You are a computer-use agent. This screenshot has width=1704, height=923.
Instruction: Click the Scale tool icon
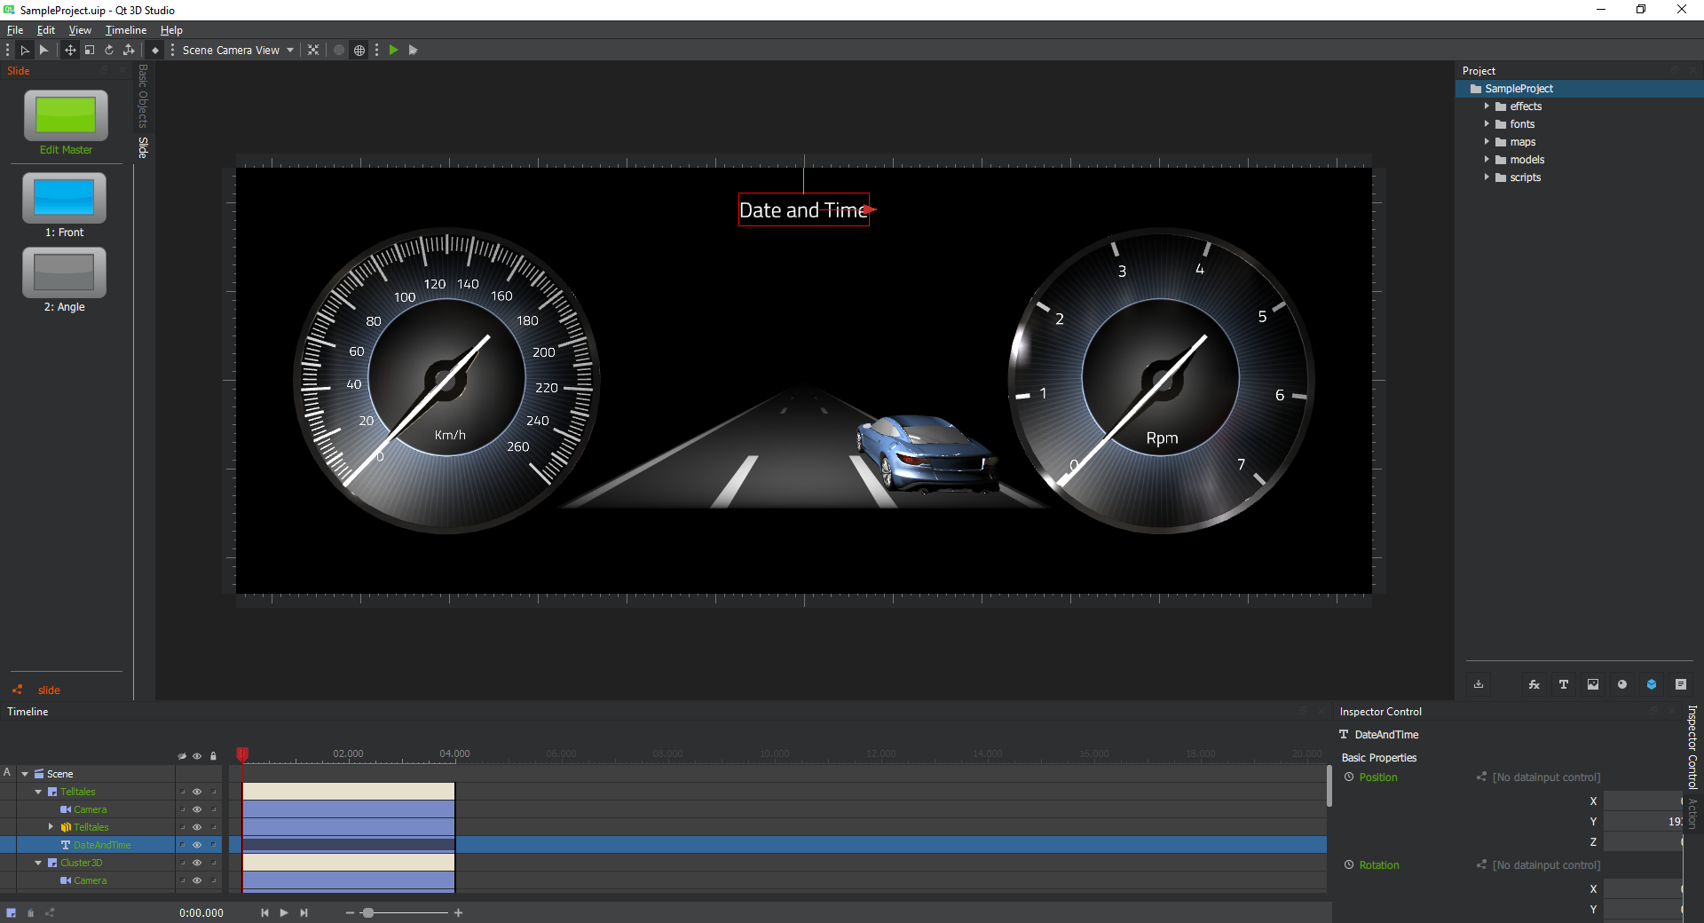[x=90, y=51]
